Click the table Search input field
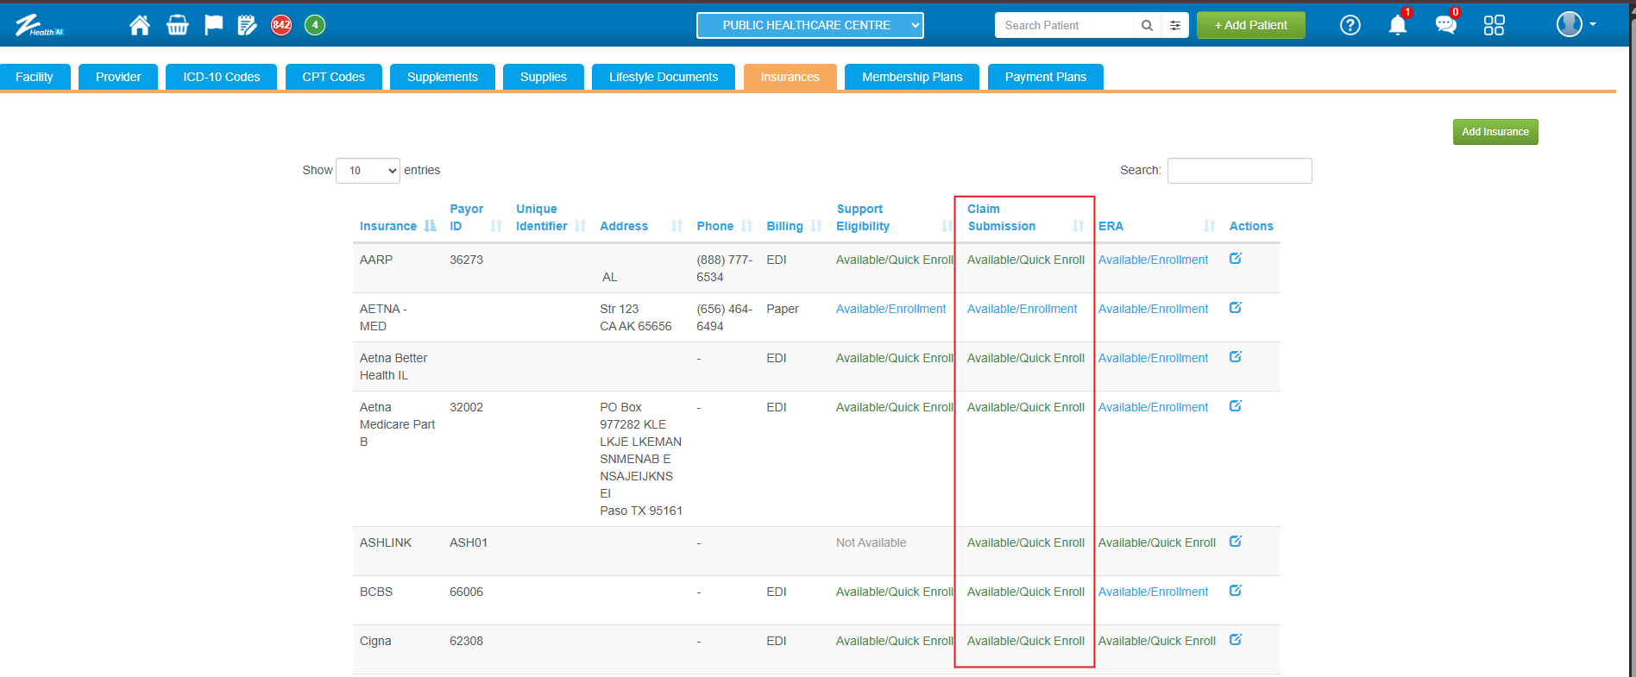 [x=1239, y=171]
